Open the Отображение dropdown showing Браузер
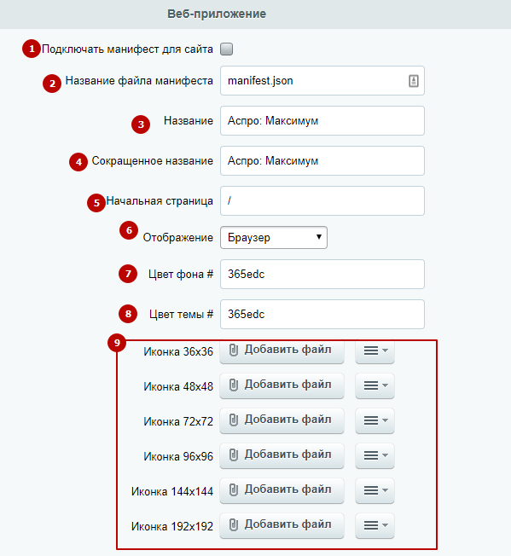The width and height of the screenshot is (511, 556). point(274,238)
